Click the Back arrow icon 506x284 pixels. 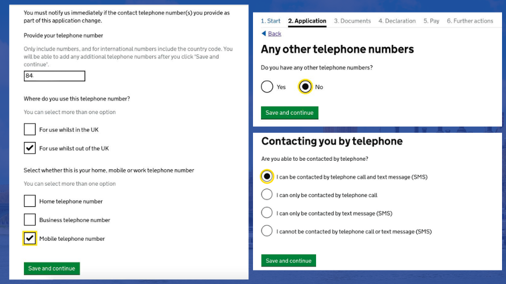(x=264, y=34)
